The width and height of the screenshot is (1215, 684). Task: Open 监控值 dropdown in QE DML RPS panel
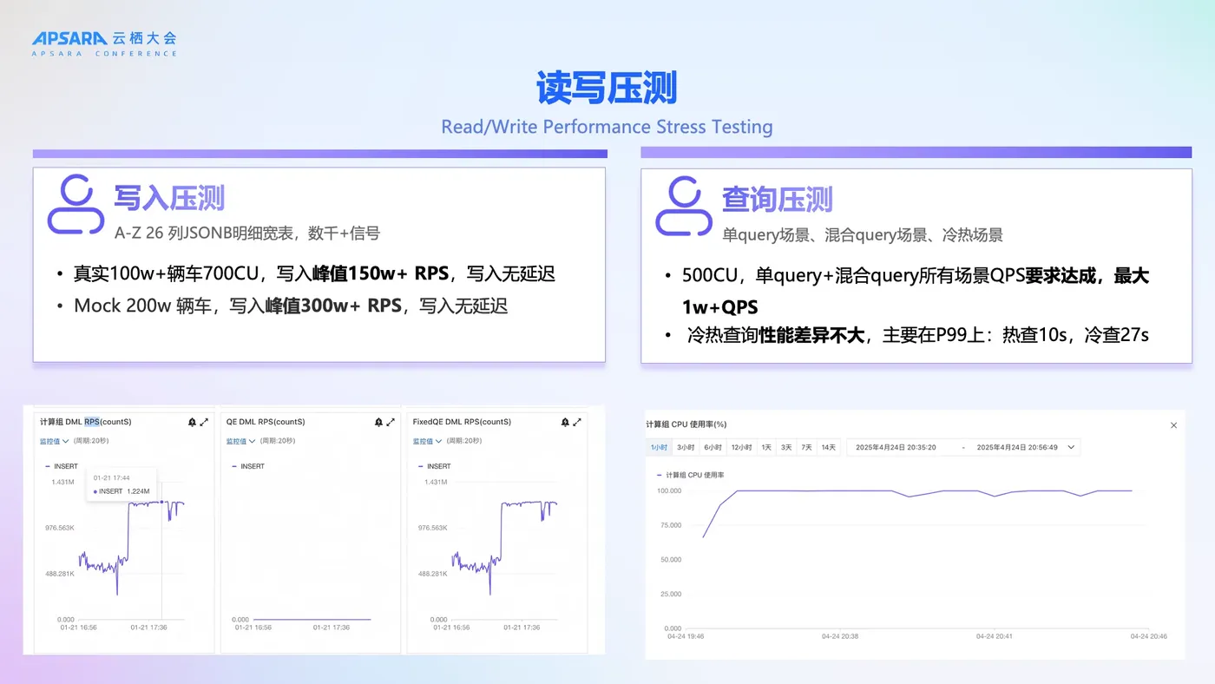(241, 441)
